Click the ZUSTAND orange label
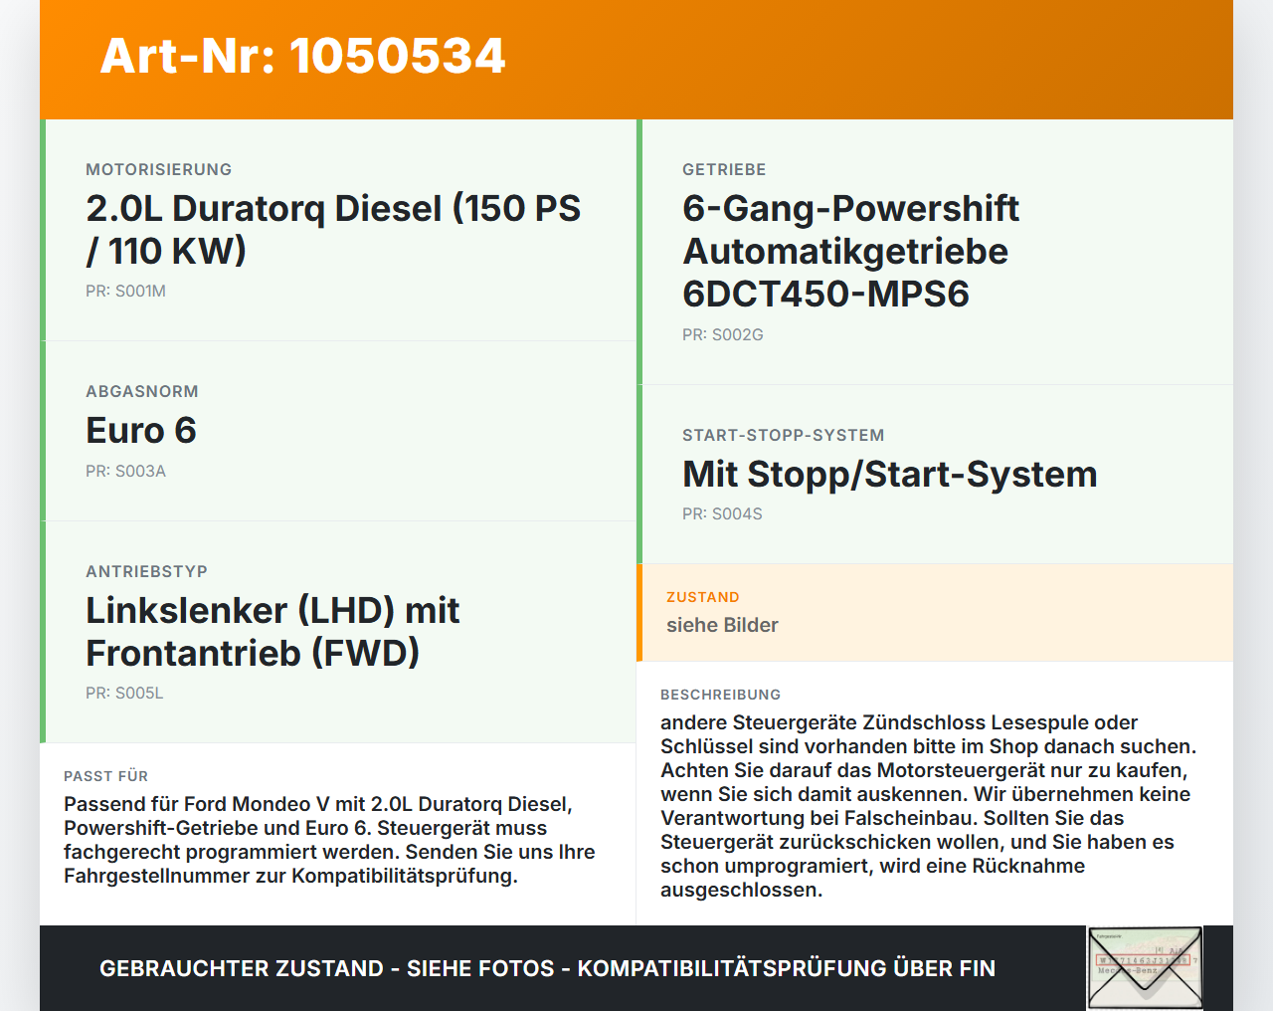This screenshot has height=1011, width=1273. (703, 597)
